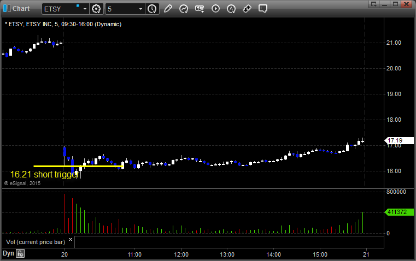This screenshot has height=261, width=416.
Task: Toggle the Dyn dynamic time mode label
Action: tap(8, 253)
